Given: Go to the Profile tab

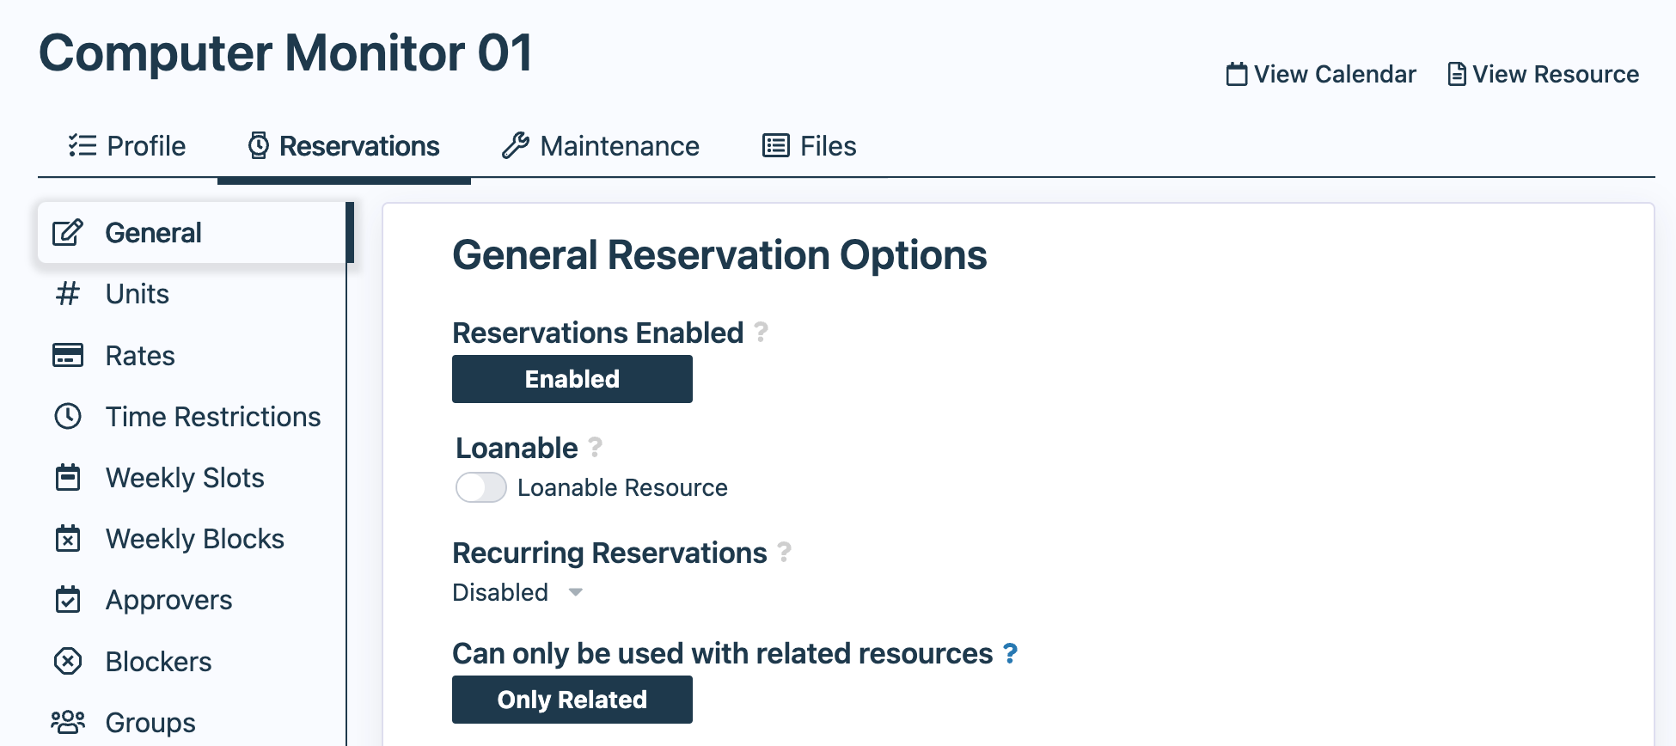Looking at the screenshot, I should 127,146.
